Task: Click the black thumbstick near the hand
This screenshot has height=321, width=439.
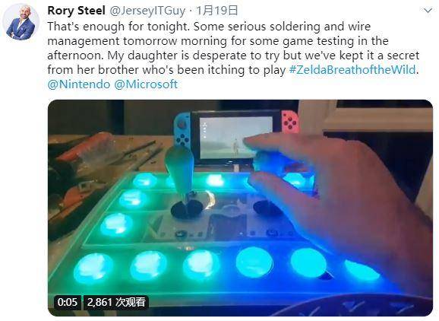Action: tap(267, 208)
